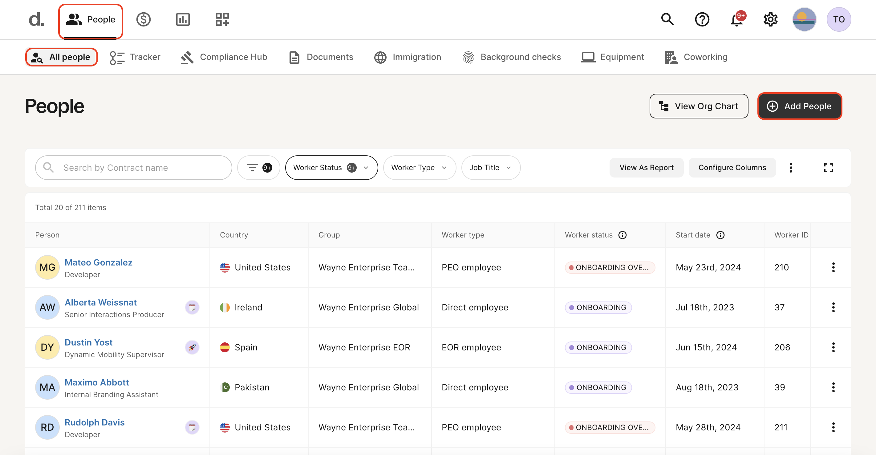Screen dimensions: 876x455
Task: Click rocket badge next to Dustin Yost
Action: coord(192,347)
